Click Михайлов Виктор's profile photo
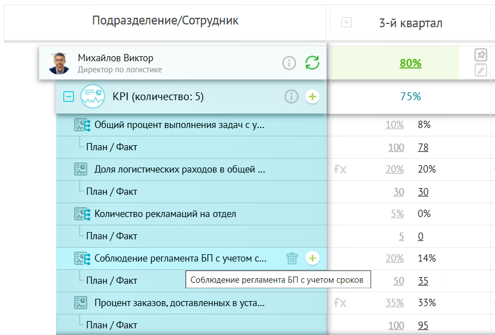Image resolution: width=495 pixels, height=335 pixels. [58, 62]
